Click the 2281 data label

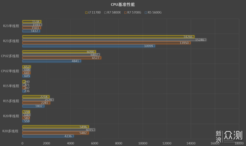pos(44,103)
